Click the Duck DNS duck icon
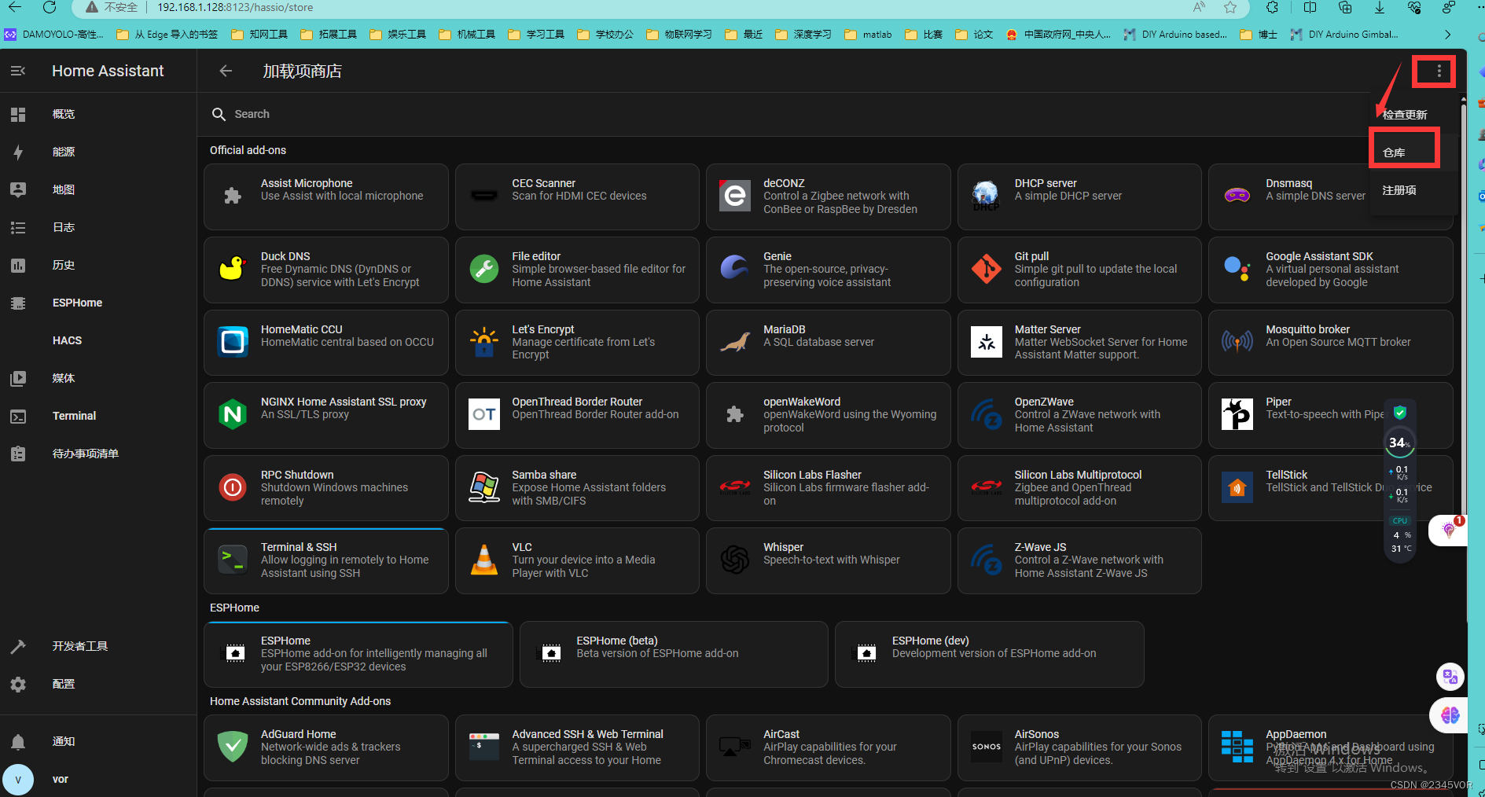The height and width of the screenshot is (797, 1485). pyautogui.click(x=233, y=269)
